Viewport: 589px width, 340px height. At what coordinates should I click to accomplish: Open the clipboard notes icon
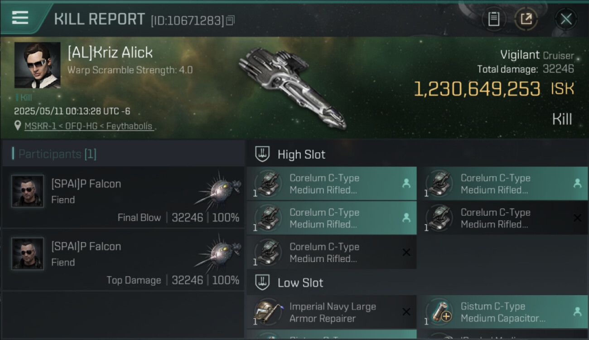[493, 19]
